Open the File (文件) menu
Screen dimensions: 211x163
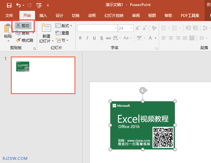click(x=9, y=15)
